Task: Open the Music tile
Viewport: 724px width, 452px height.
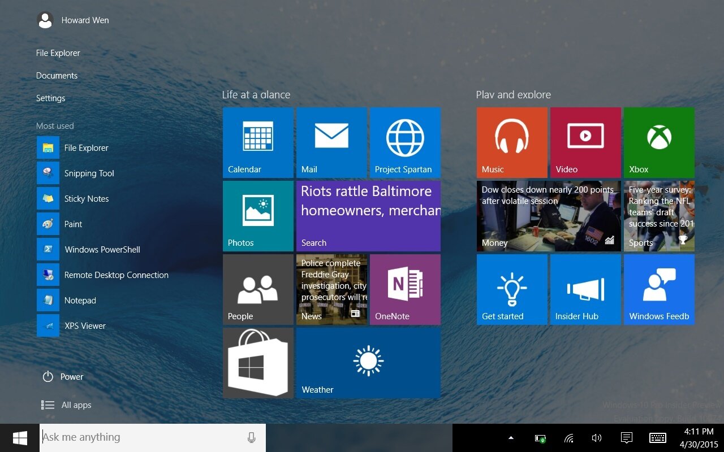Action: coord(512,142)
